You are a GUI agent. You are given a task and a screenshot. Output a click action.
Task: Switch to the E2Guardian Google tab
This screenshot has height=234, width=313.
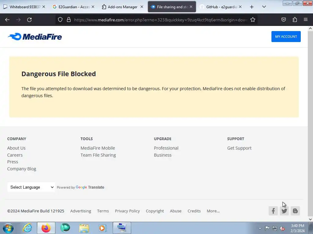click(x=74, y=7)
